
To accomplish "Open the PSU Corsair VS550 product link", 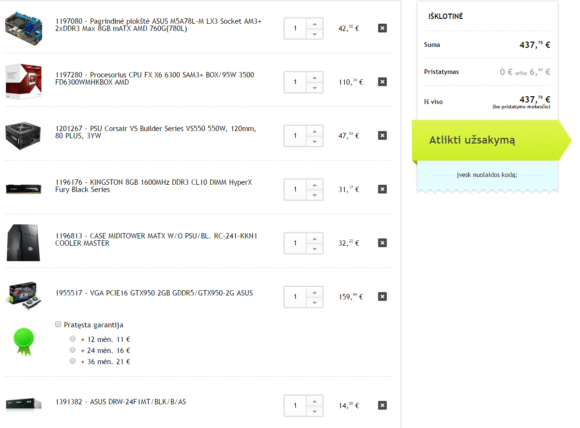I will [x=155, y=132].
